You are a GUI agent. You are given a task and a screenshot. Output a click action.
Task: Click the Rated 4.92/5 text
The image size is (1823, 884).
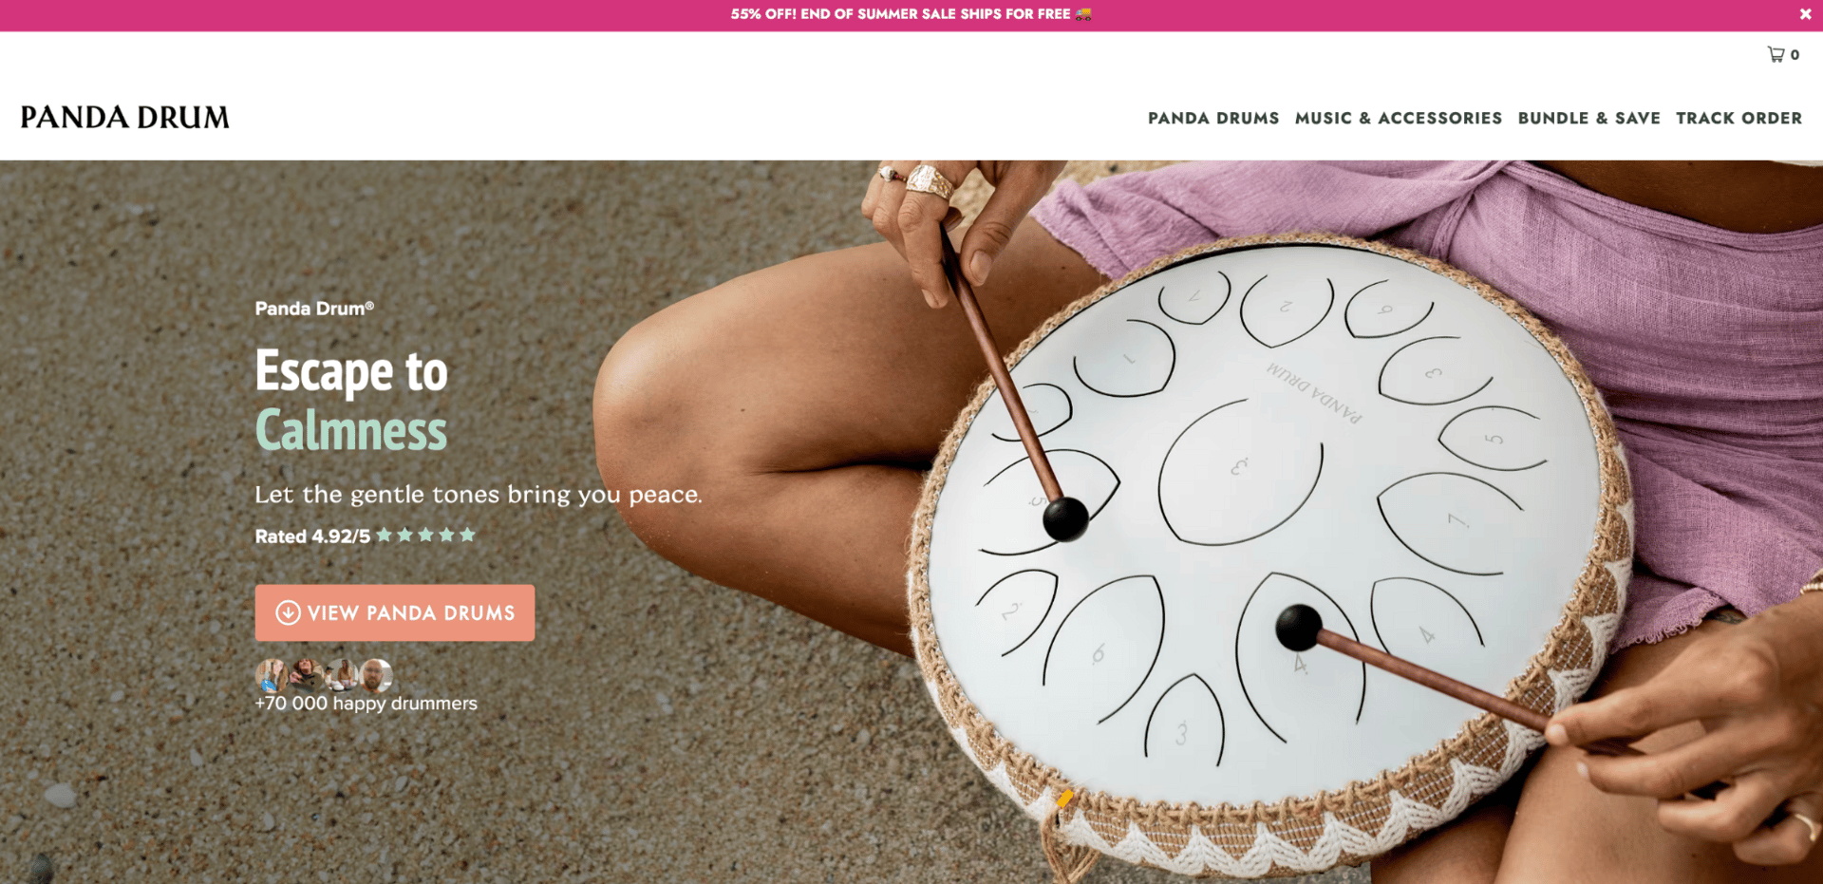pos(312,536)
